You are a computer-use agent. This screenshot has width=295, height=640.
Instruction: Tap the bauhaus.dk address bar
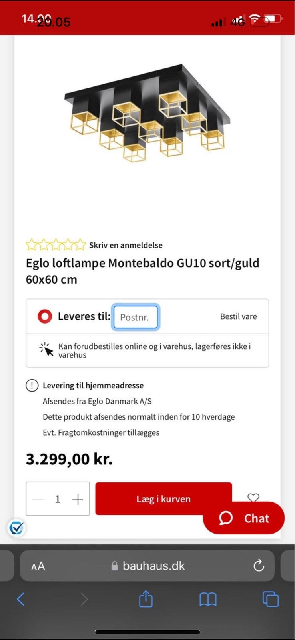[153, 566]
